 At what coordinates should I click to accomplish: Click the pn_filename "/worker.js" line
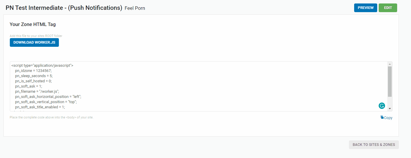coord(37,92)
